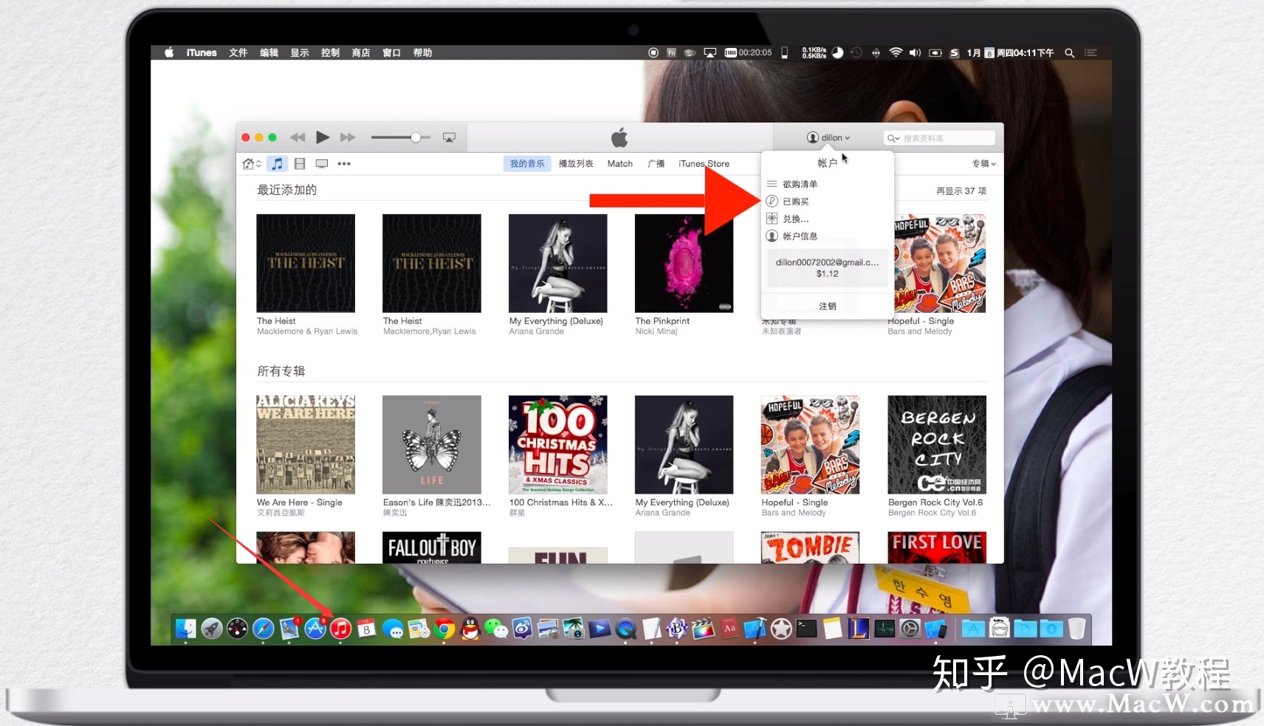Viewport: 1264px width, 726px height.
Task: Open Notification Center list icon
Action: coord(1090,53)
